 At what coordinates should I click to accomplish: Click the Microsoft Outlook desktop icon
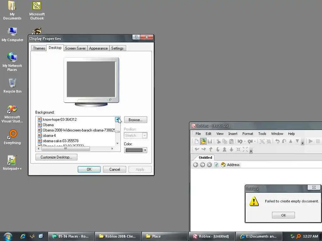(x=37, y=10)
